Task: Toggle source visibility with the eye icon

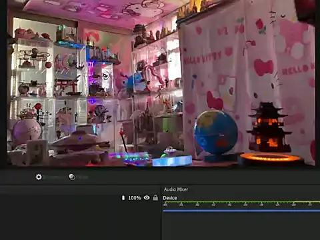Action: point(147,197)
